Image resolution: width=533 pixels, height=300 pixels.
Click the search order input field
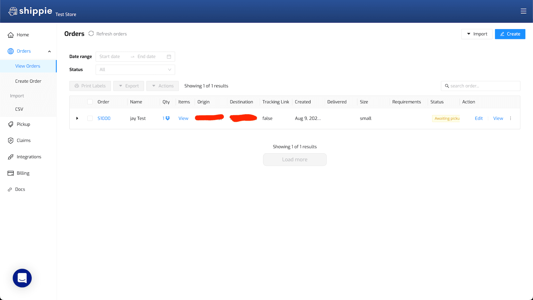click(x=481, y=86)
